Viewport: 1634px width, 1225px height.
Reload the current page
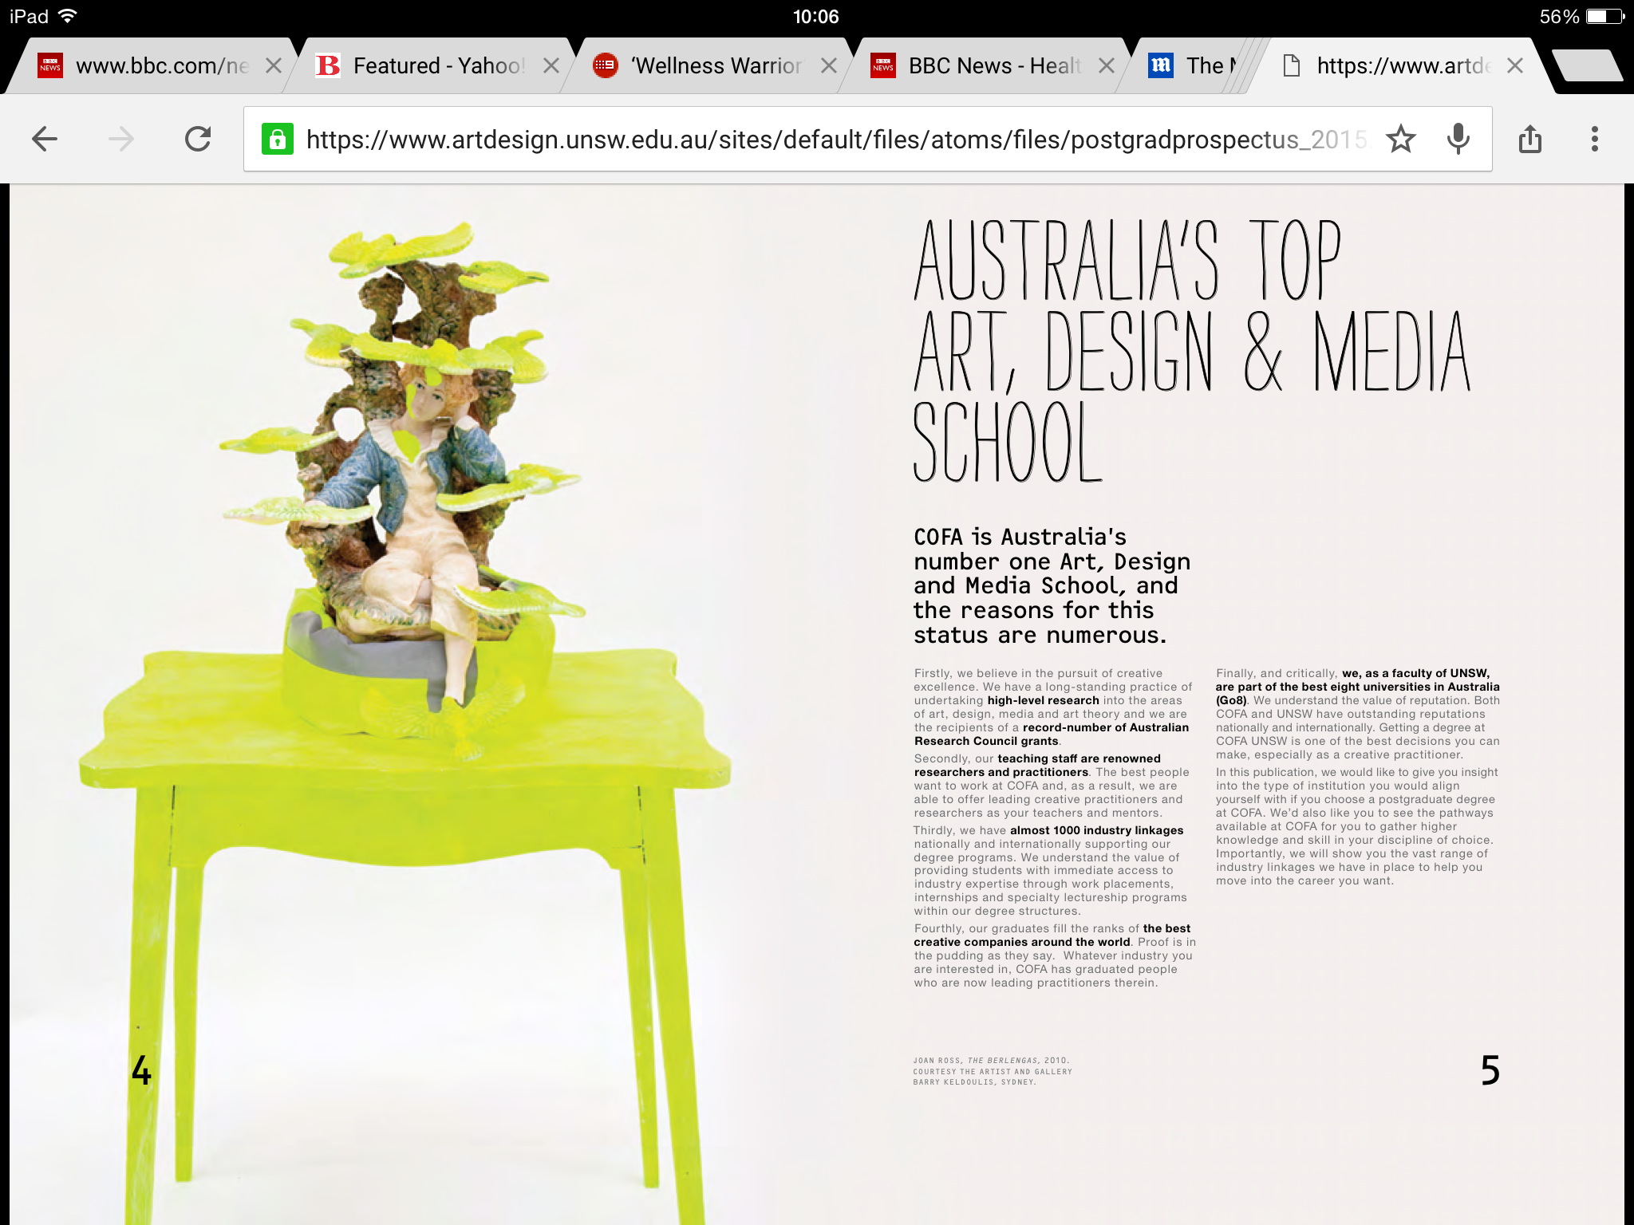point(198,140)
